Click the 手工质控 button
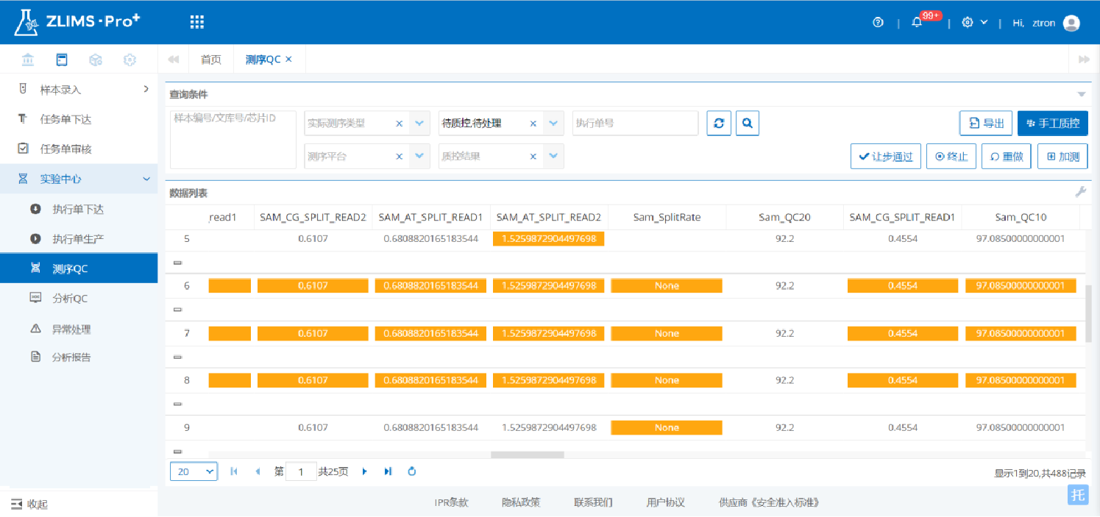The height and width of the screenshot is (517, 1100). click(1052, 124)
